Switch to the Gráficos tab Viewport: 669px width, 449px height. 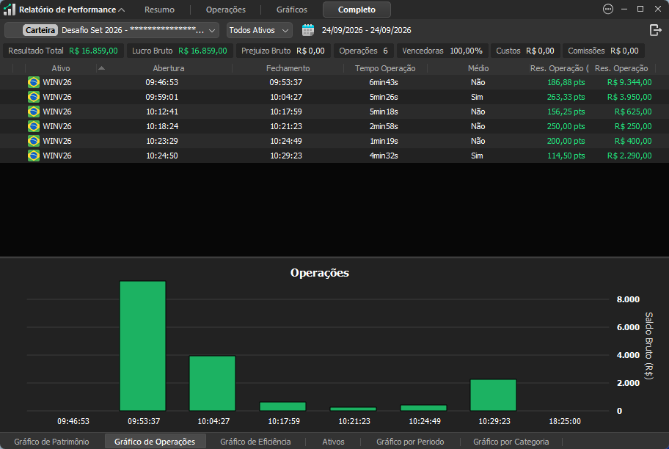292,10
